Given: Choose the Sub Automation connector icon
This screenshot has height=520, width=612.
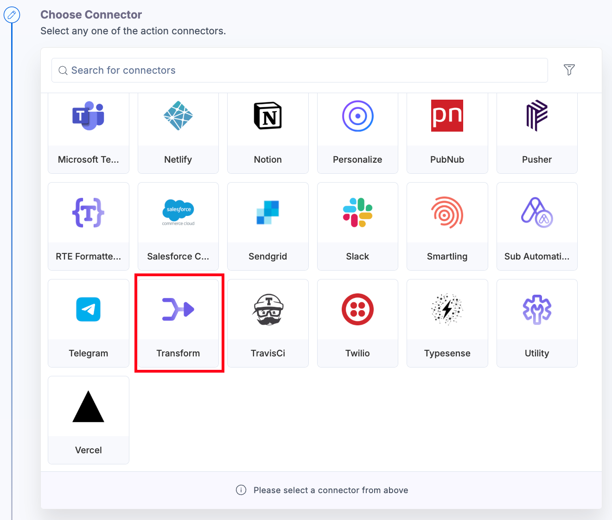Looking at the screenshot, I should point(537,213).
